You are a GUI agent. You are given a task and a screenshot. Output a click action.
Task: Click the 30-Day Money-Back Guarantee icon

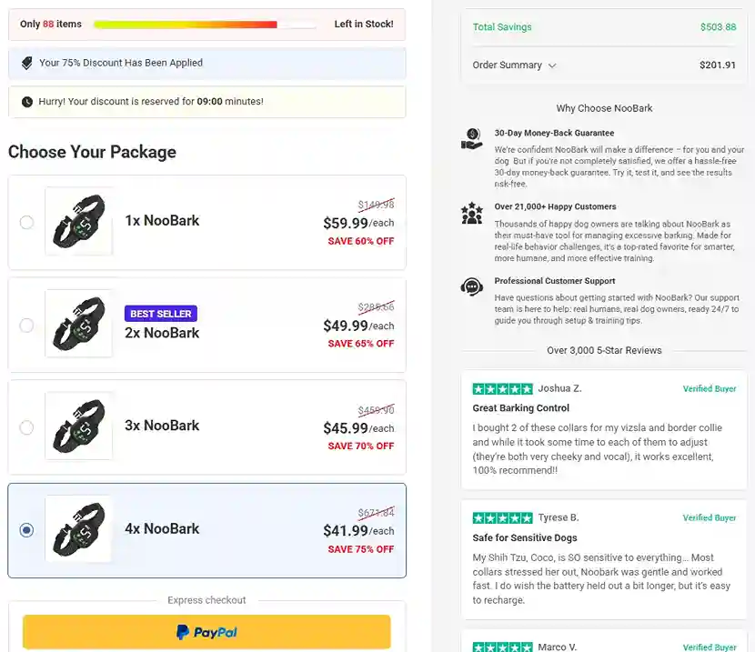click(471, 139)
